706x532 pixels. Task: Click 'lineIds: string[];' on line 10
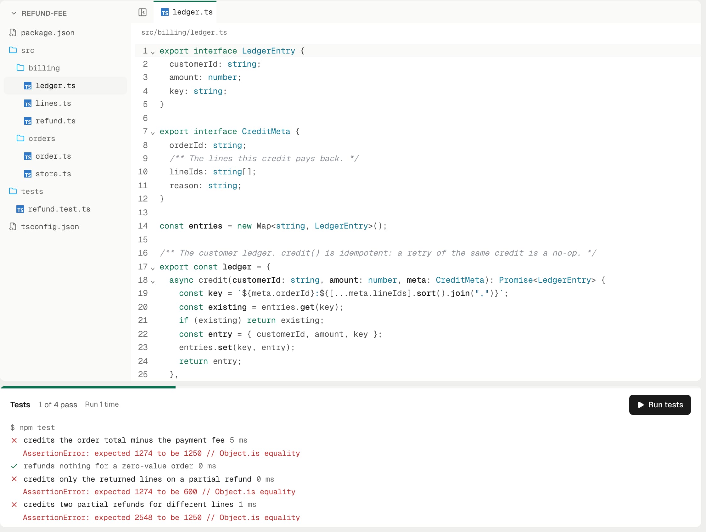(213, 172)
